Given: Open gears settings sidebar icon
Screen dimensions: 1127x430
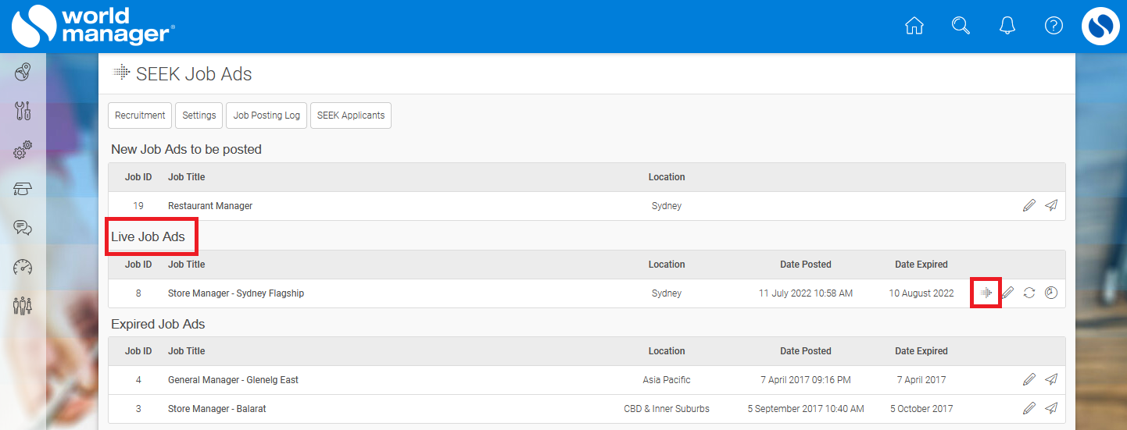Looking at the screenshot, I should (x=23, y=149).
